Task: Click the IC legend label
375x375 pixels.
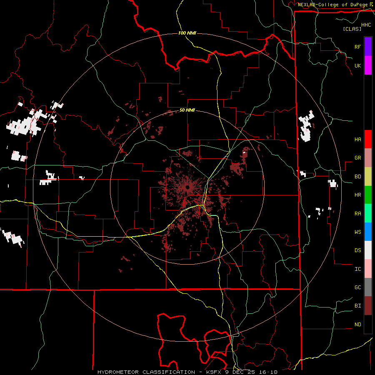Action: coord(357,269)
